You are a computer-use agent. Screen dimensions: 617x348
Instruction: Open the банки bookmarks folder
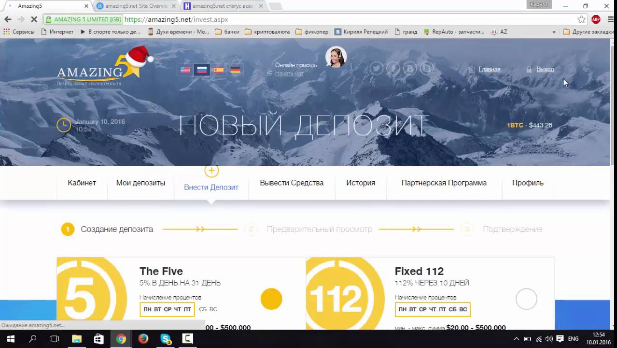click(x=227, y=32)
